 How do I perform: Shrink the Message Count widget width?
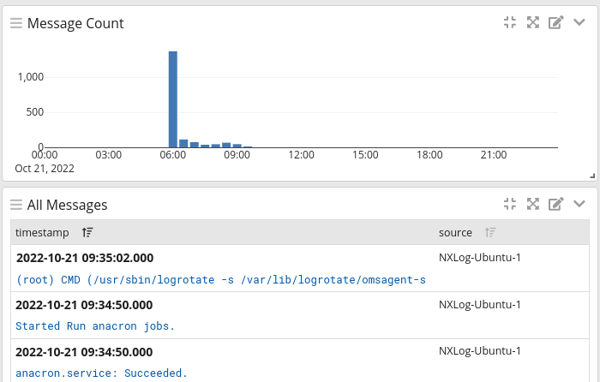pyautogui.click(x=510, y=22)
